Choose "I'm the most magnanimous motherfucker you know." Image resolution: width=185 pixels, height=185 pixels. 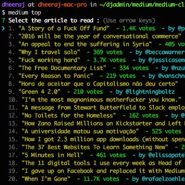(x=101, y=100)
